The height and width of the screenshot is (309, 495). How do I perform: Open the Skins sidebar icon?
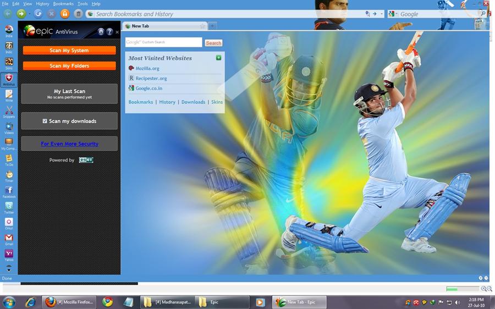point(9,63)
